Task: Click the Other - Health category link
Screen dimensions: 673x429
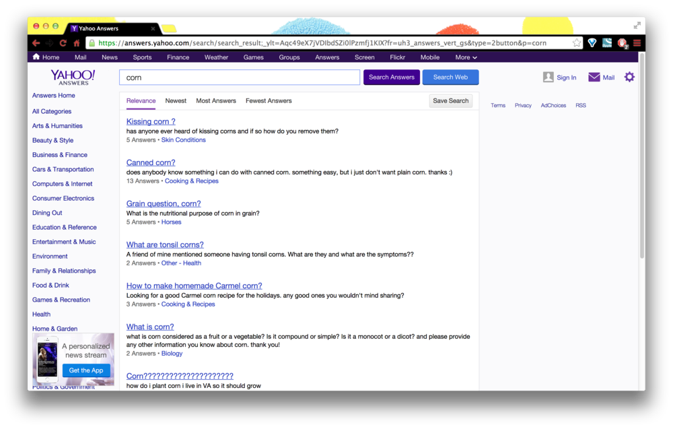Action: [181, 263]
